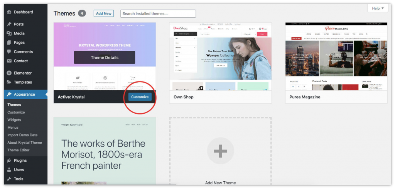Click the Elementor logo icon
395x189 pixels.
(9, 73)
